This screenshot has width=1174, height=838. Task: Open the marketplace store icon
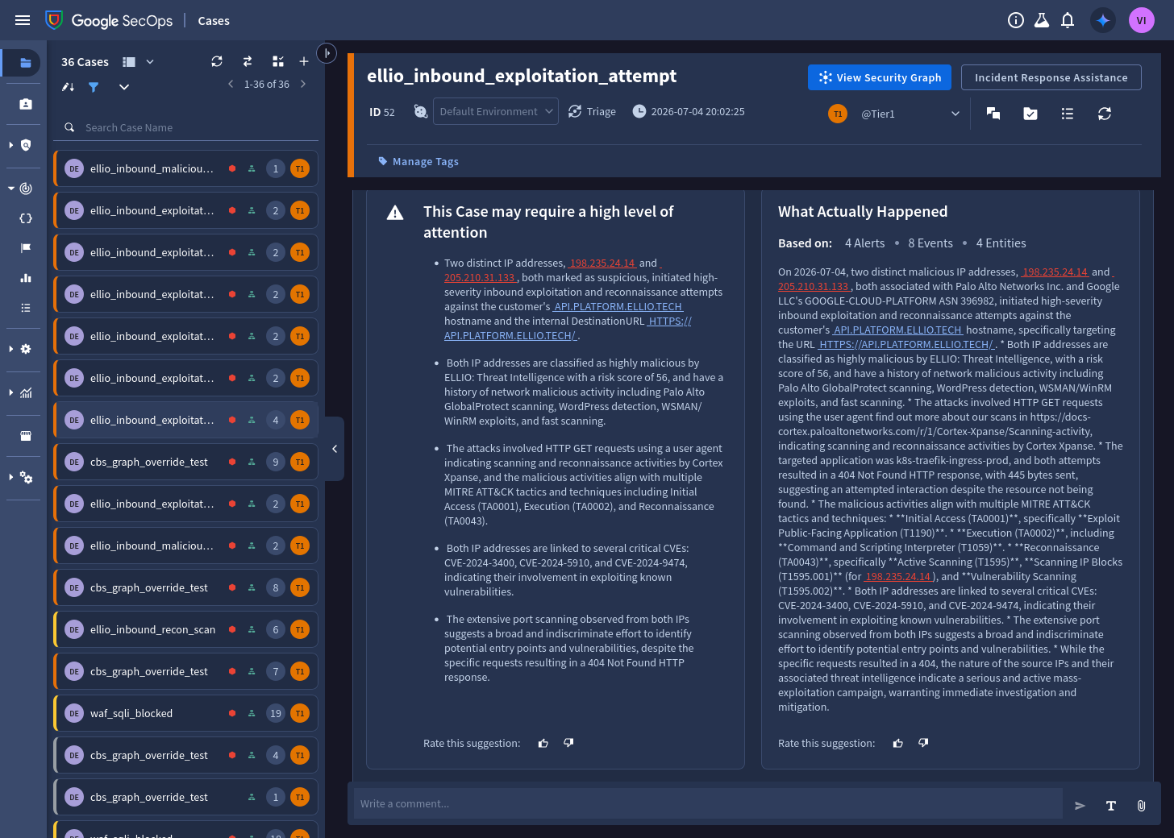tap(26, 436)
